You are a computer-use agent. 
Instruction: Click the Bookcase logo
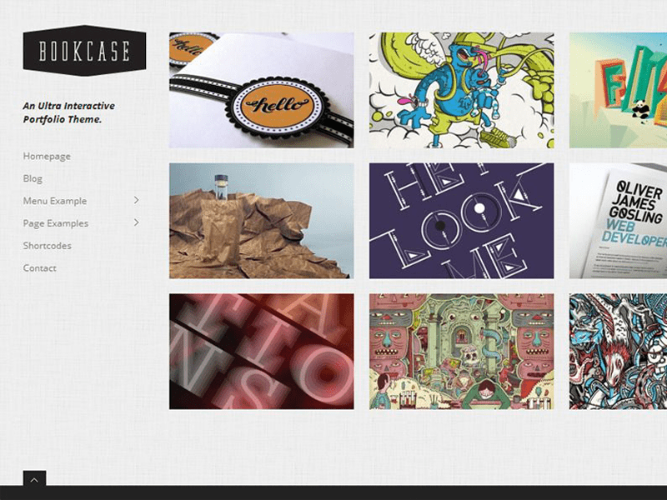84,51
